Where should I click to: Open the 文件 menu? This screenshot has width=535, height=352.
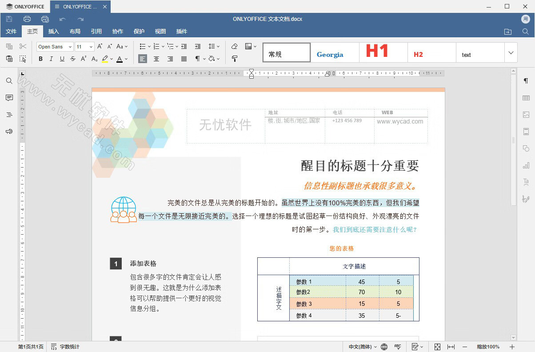tap(11, 31)
